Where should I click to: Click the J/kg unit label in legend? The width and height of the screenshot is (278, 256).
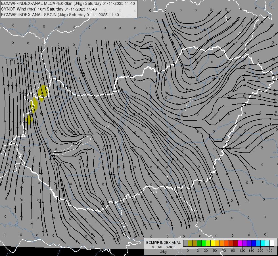[163, 252]
